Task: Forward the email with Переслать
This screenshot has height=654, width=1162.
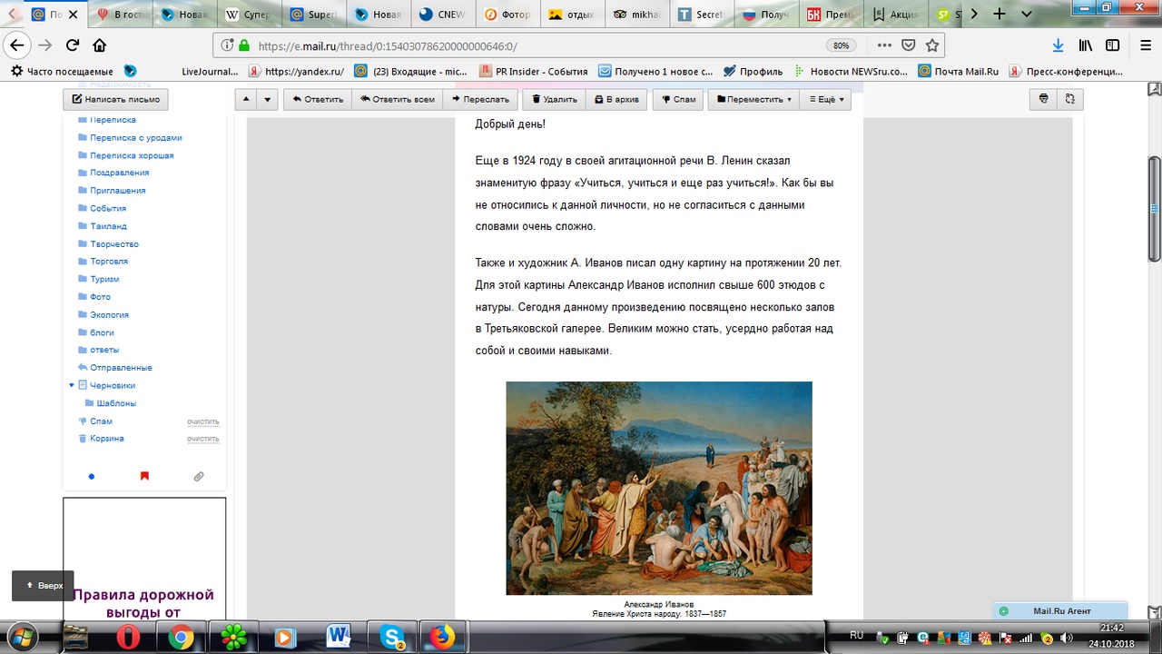Action: [x=480, y=99]
